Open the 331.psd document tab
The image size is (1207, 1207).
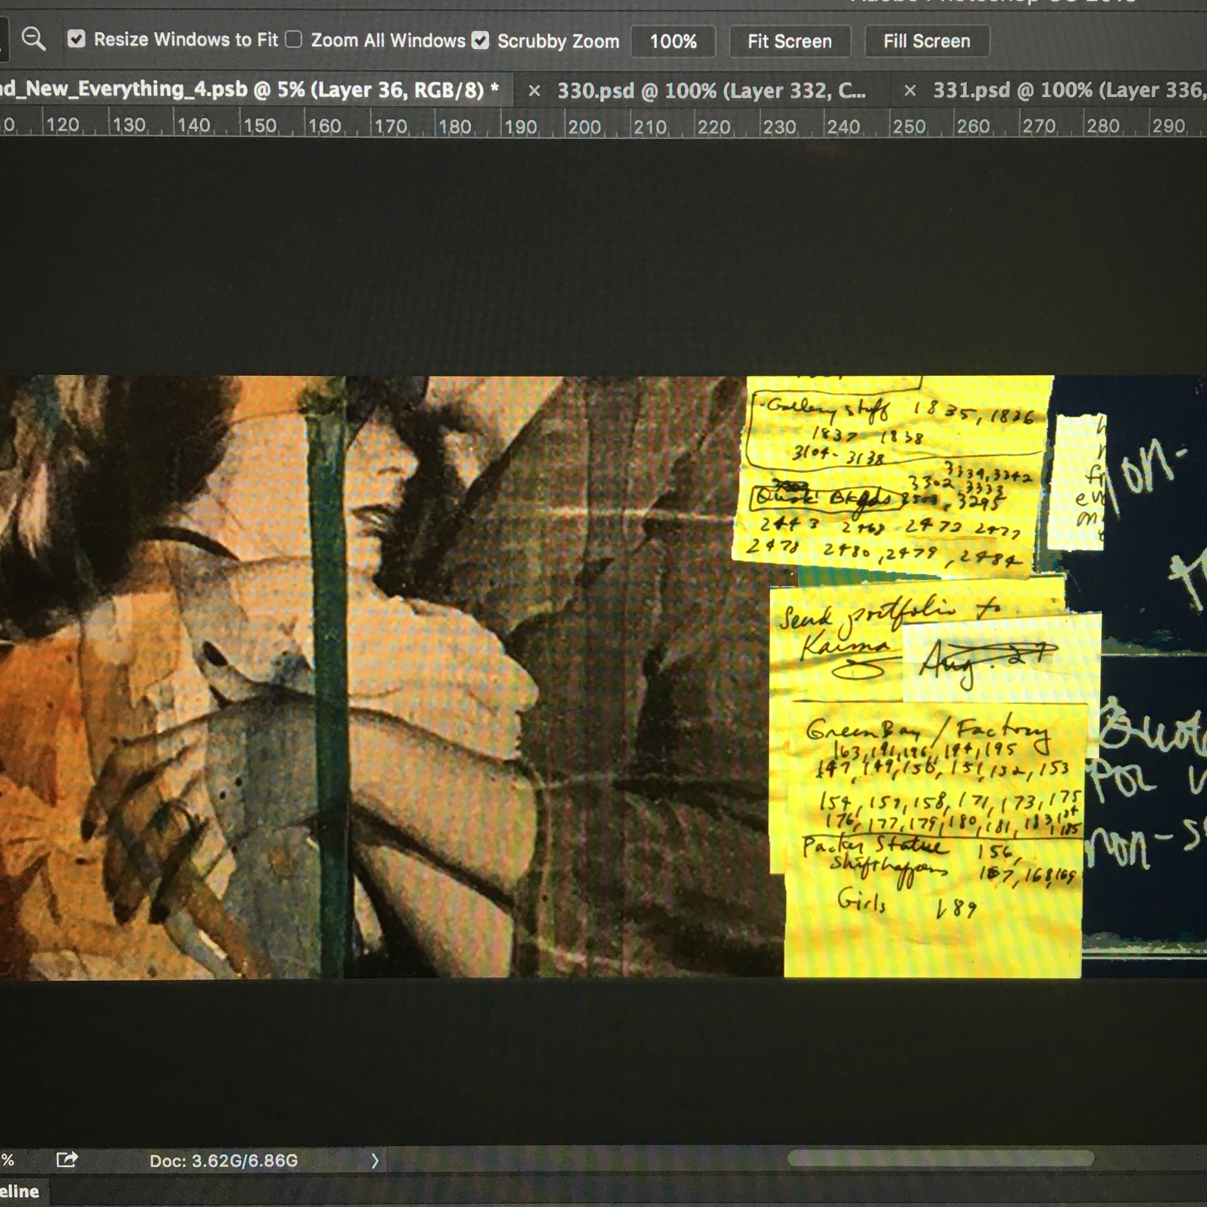pyautogui.click(x=1068, y=91)
